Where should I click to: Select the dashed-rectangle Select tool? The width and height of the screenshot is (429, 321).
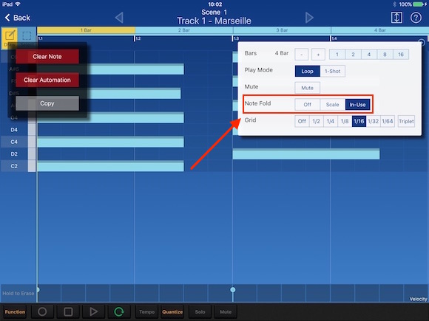(27, 37)
